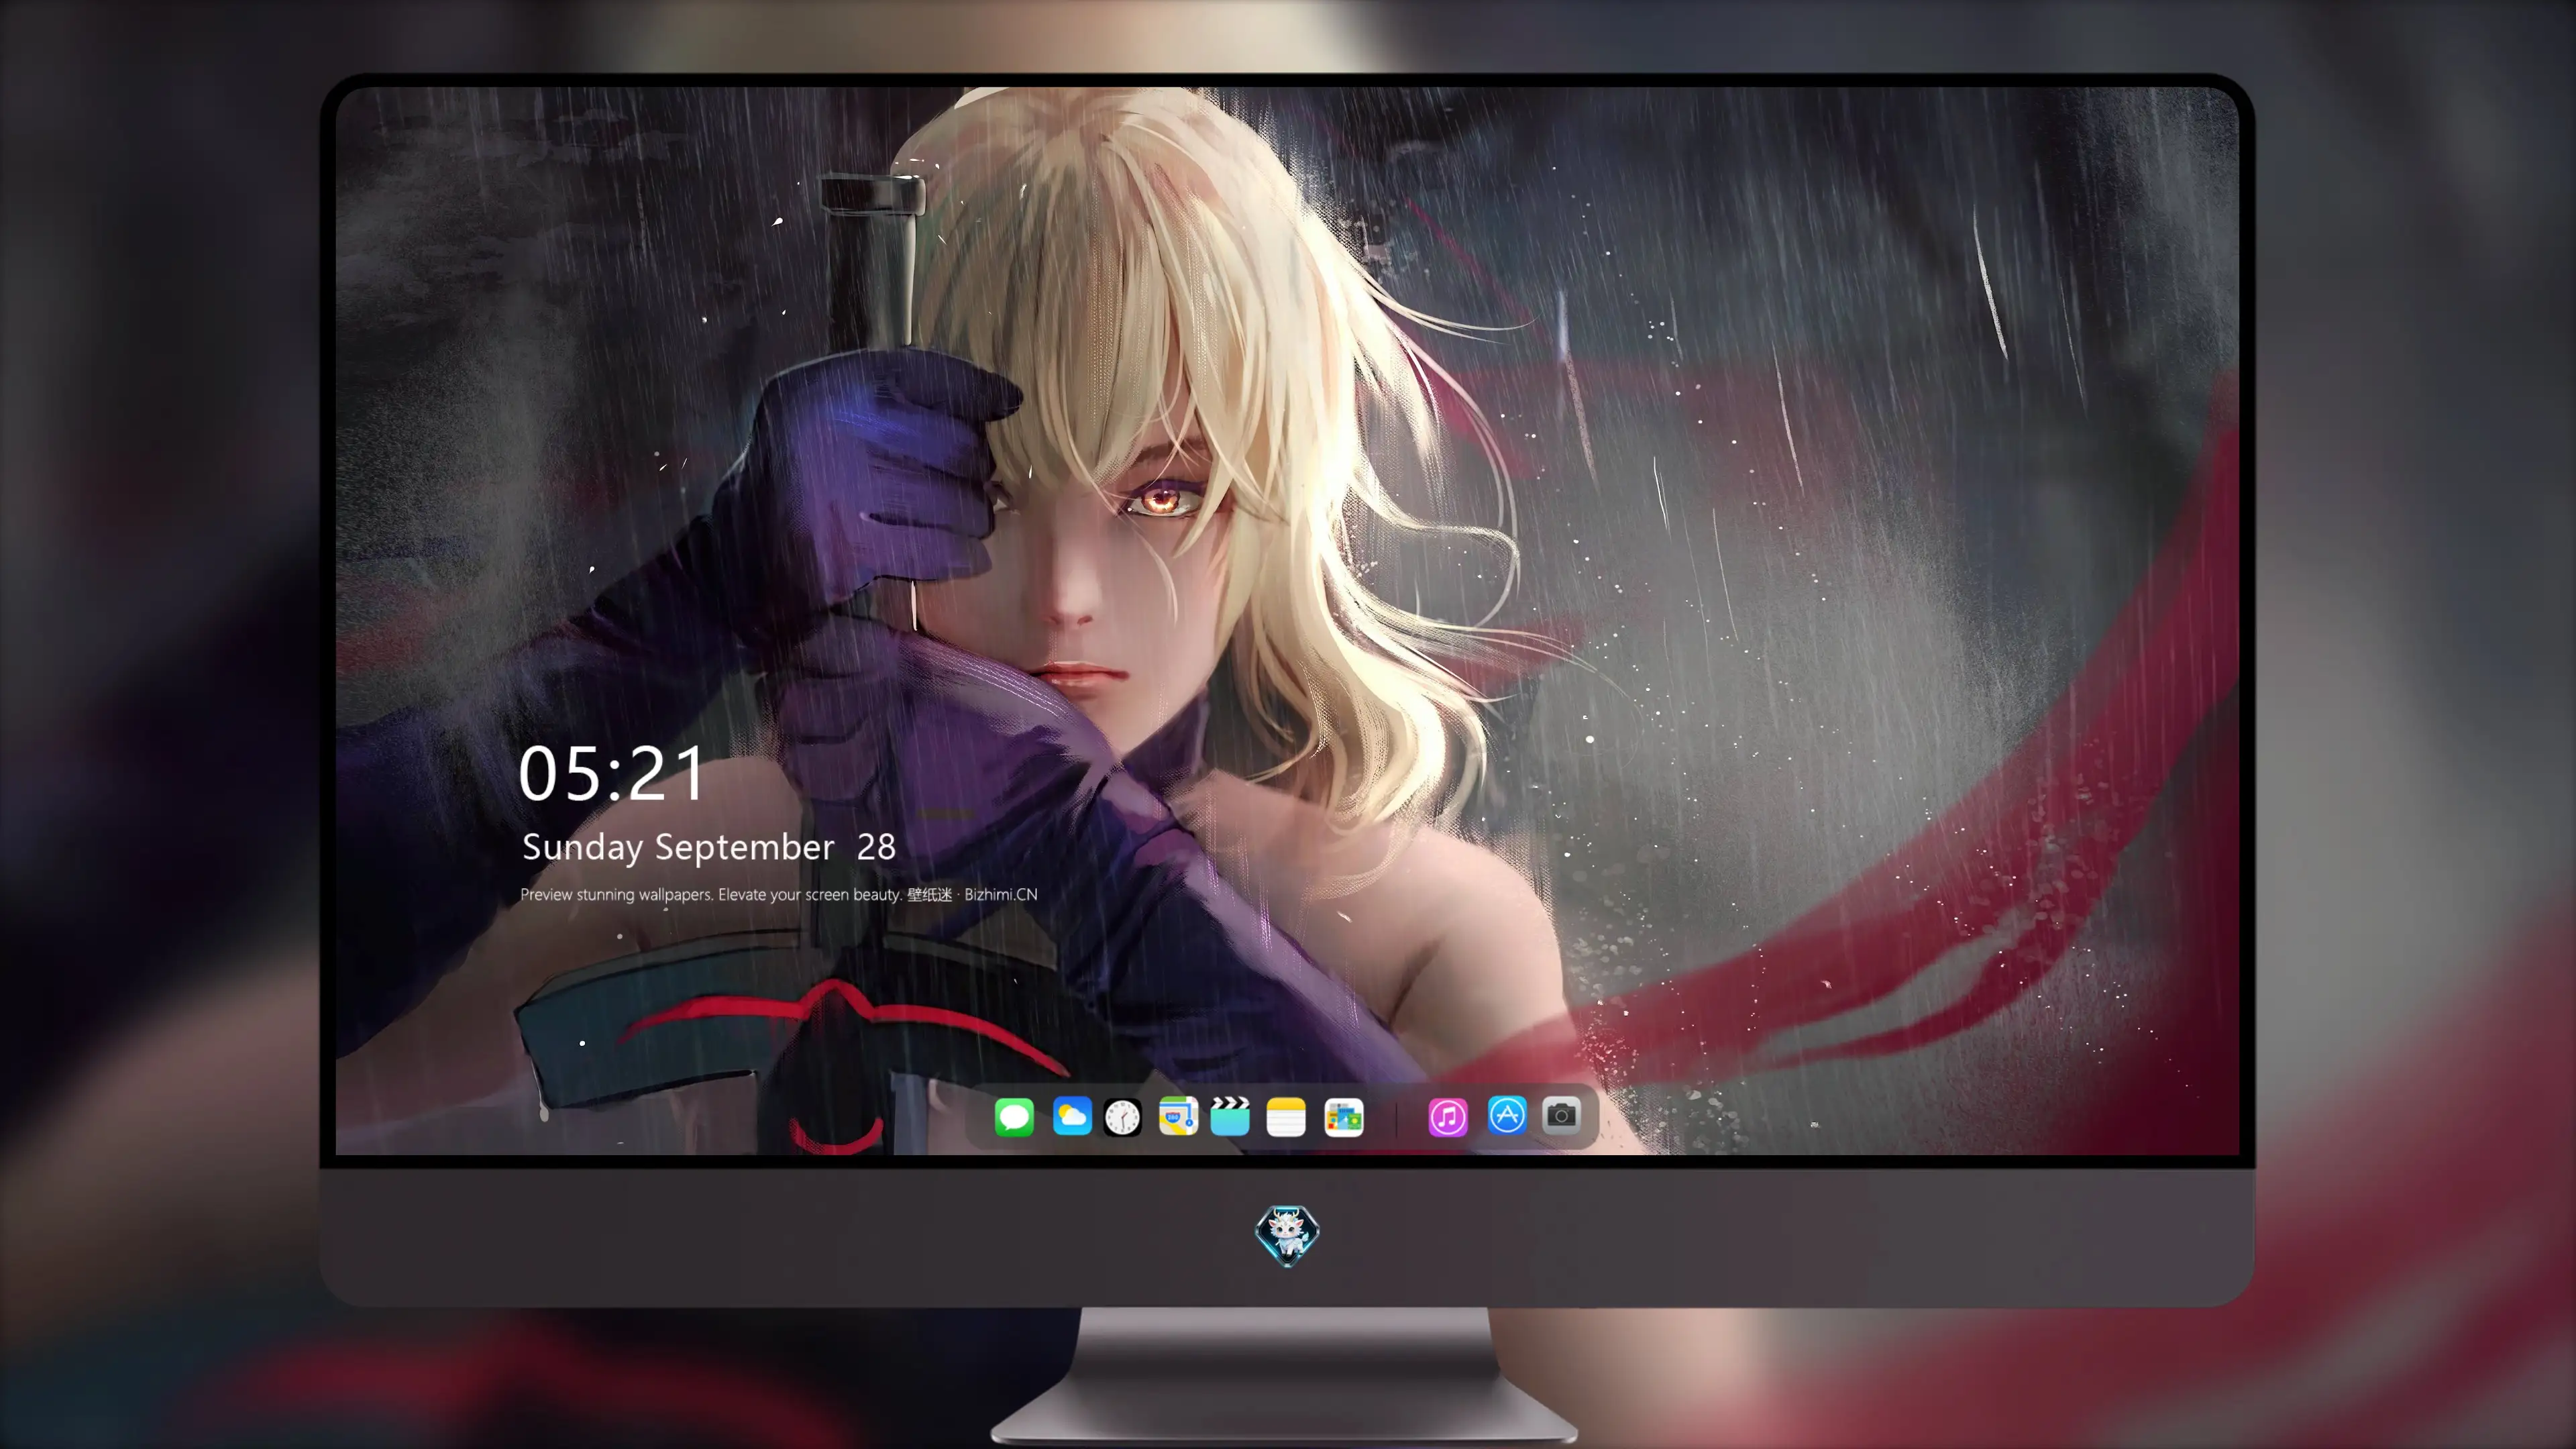
Task: Open the Maps app in the dock
Action: pos(1178,1116)
